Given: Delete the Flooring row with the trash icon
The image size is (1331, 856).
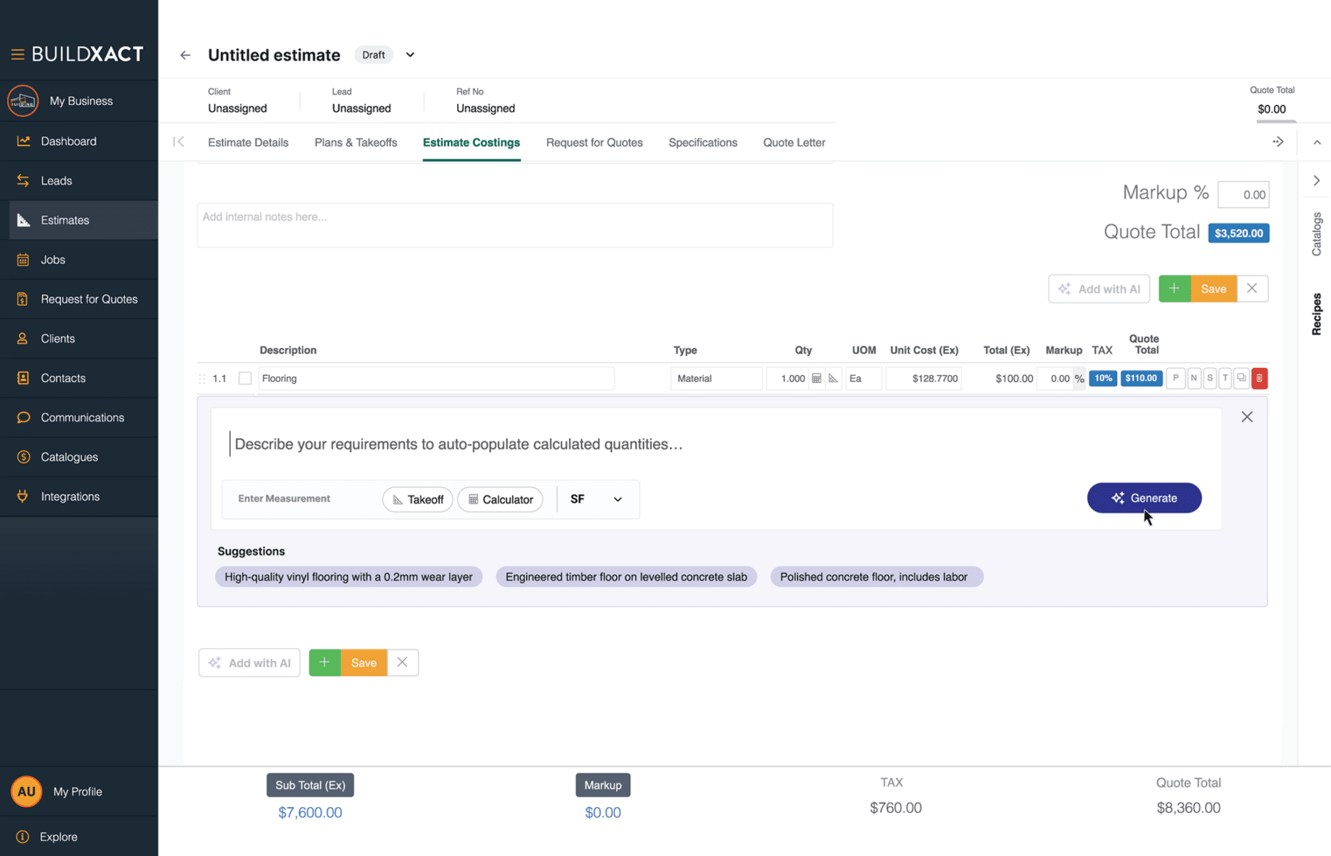Looking at the screenshot, I should click(x=1260, y=378).
